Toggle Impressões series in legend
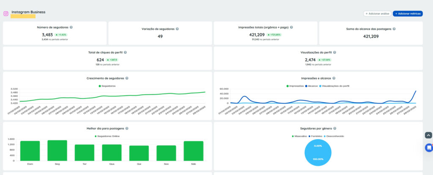433x175 pixels. point(295,86)
